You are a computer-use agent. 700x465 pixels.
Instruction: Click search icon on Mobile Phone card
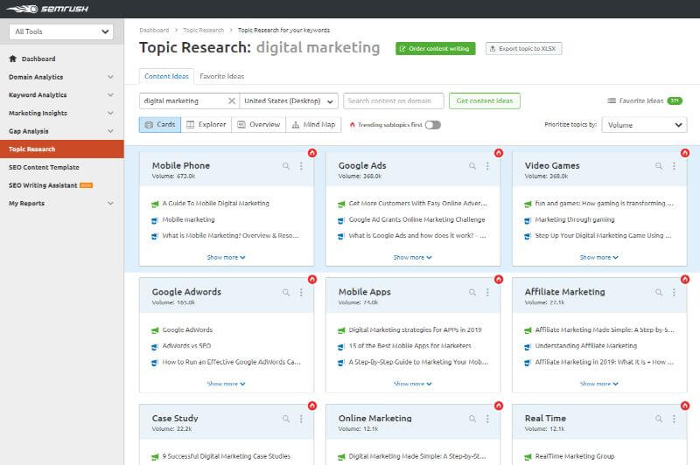click(x=286, y=166)
